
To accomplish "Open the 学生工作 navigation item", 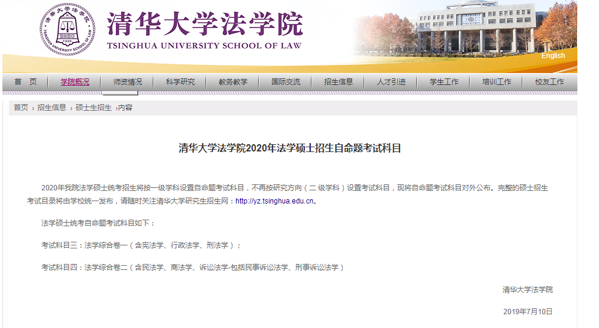I will pos(444,82).
